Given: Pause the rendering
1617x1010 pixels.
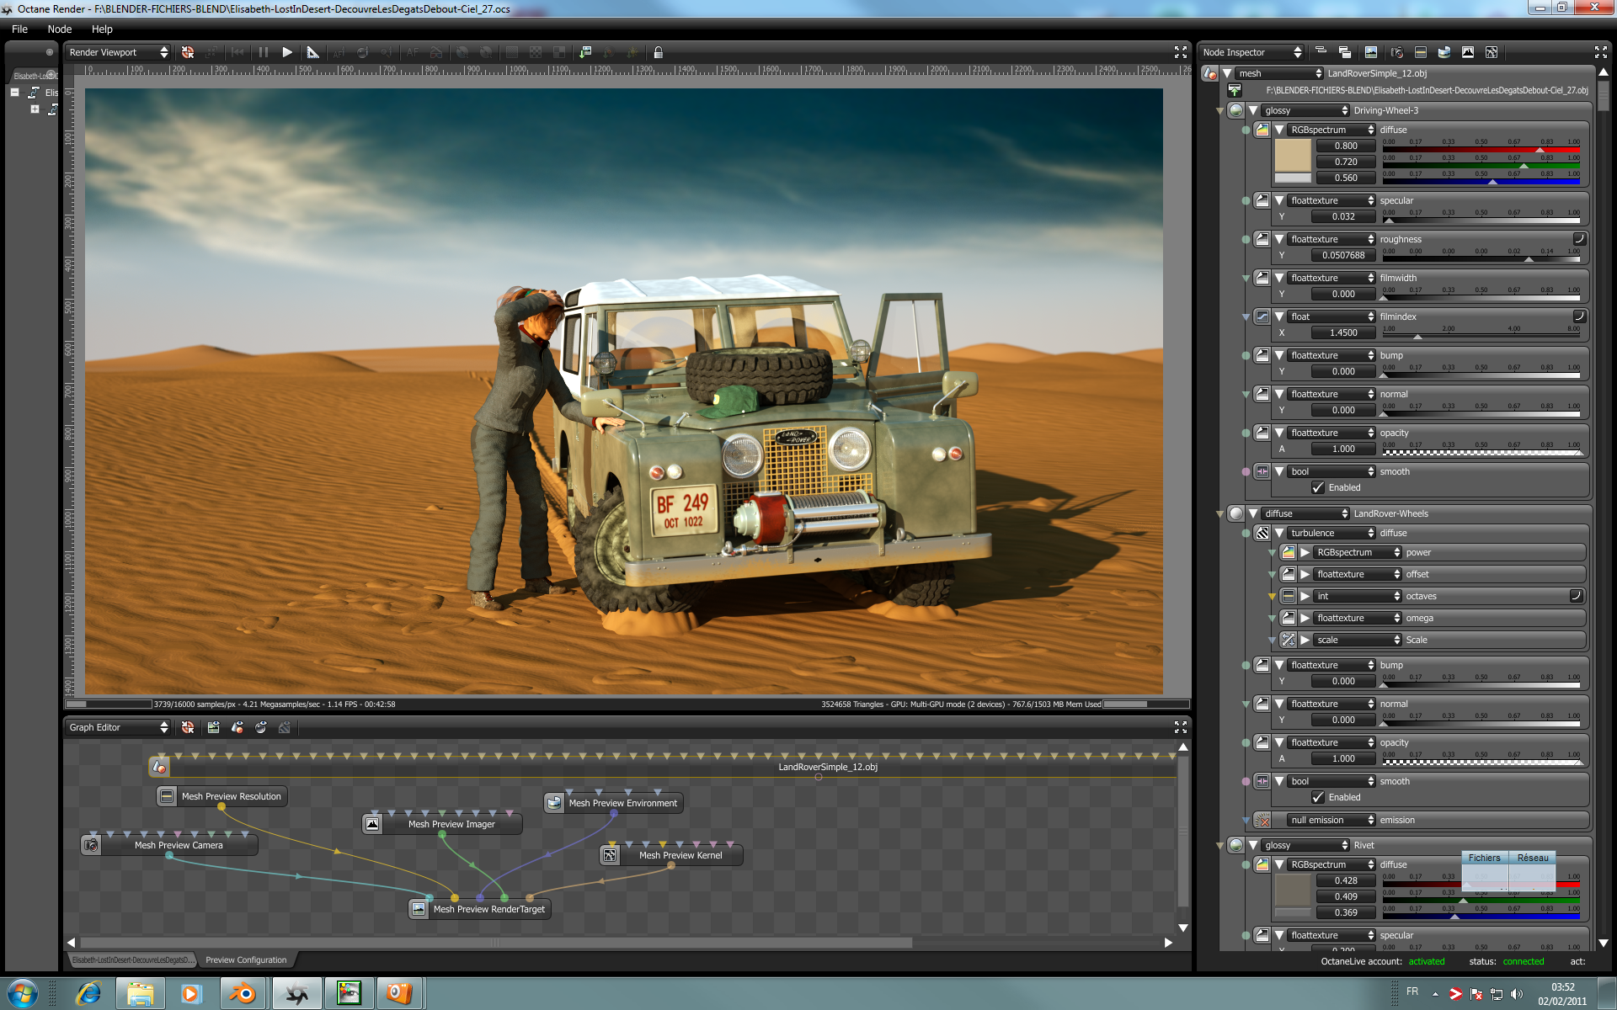Looking at the screenshot, I should pyautogui.click(x=264, y=52).
